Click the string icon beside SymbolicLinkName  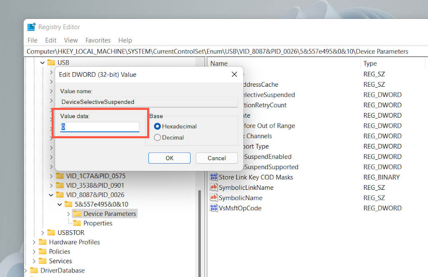tap(214, 187)
